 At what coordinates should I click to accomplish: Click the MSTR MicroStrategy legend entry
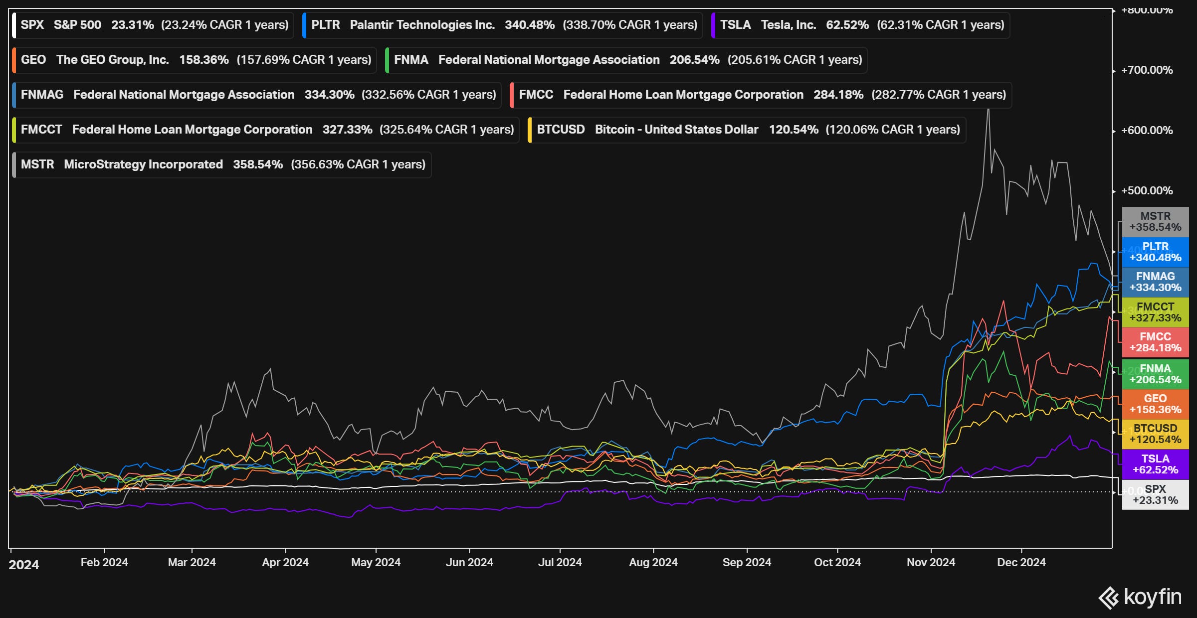point(221,164)
